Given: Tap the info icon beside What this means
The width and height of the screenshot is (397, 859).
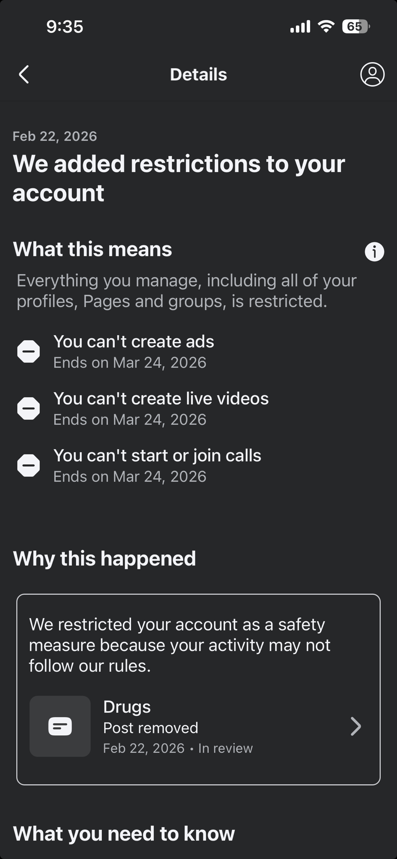Looking at the screenshot, I should coord(374,252).
